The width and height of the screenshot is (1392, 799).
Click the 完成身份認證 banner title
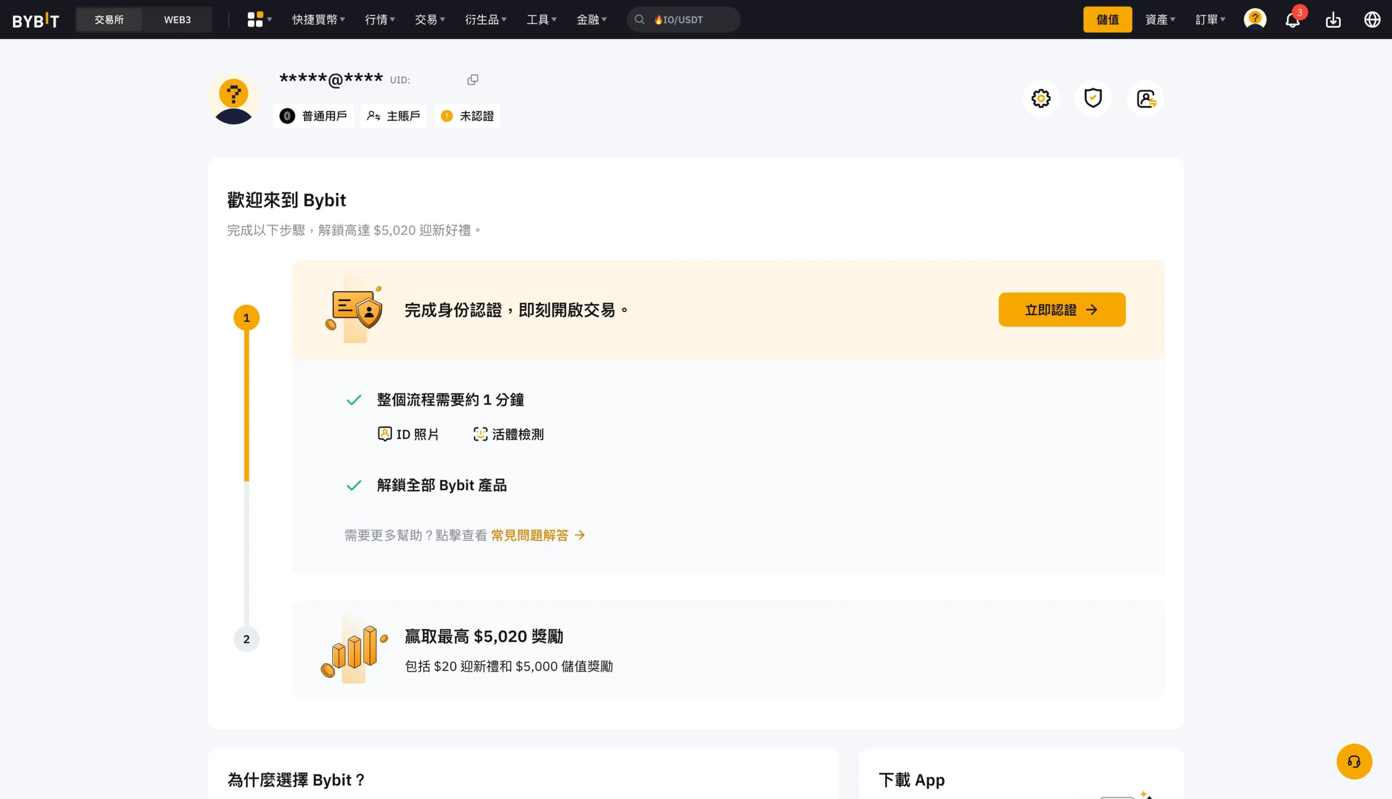point(516,310)
